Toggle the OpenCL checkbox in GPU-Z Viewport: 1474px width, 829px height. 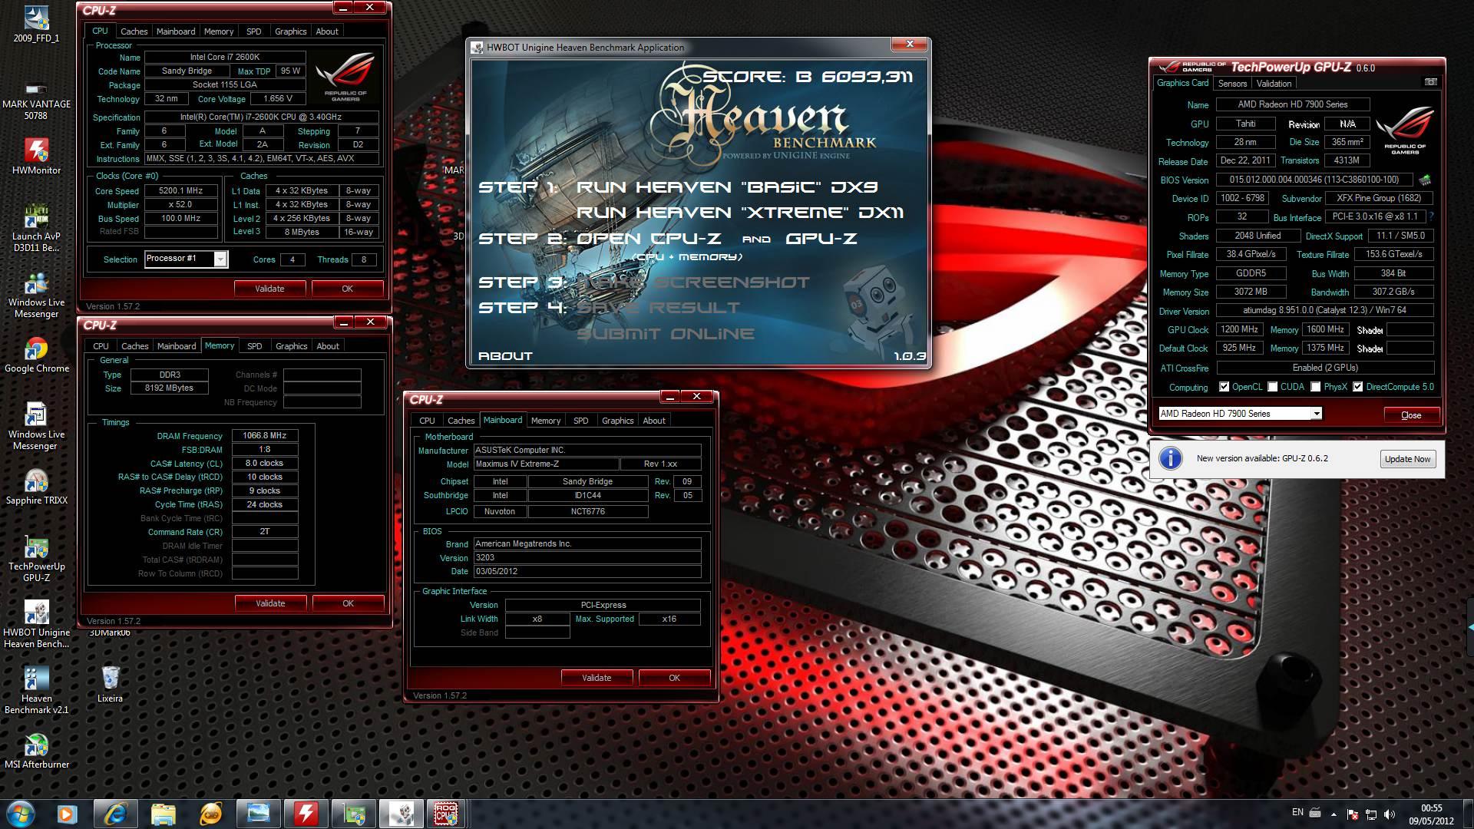point(1224,387)
